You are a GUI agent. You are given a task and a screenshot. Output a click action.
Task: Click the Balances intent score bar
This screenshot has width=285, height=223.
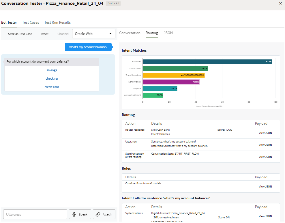click(x=207, y=62)
